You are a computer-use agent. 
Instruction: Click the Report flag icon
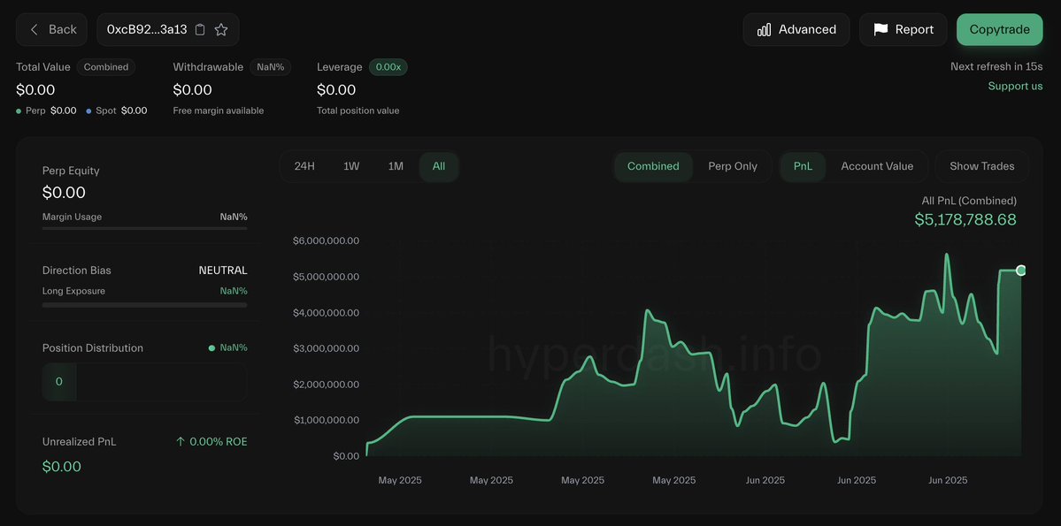pos(880,30)
